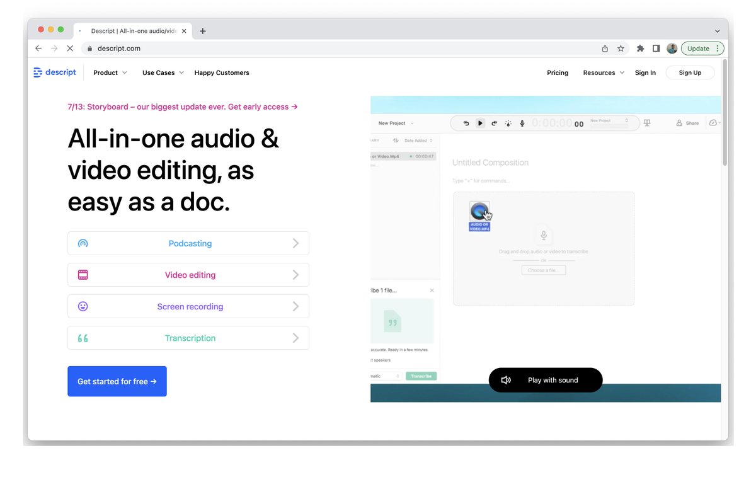Open the Chrome profile avatar
The image size is (756, 477).
tap(672, 49)
